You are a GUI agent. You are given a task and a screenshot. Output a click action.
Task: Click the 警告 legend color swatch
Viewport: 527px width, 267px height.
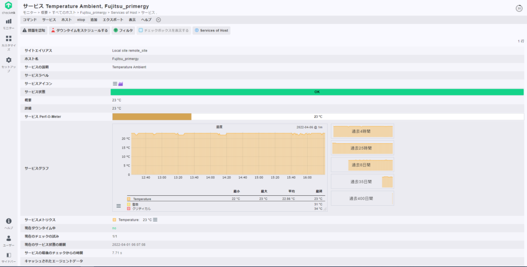click(x=129, y=204)
